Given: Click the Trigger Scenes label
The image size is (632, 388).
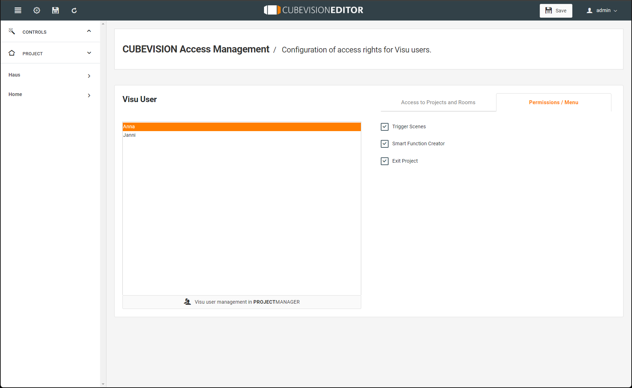Looking at the screenshot, I should 409,126.
